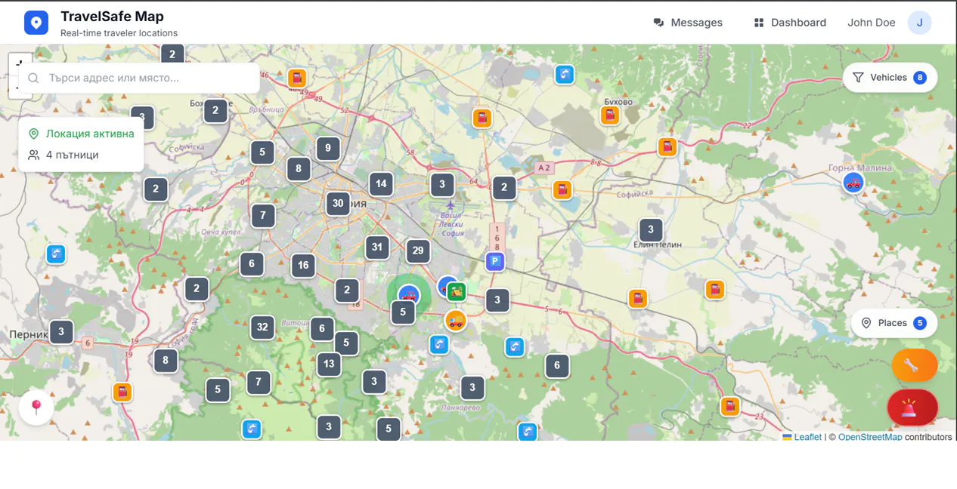The width and height of the screenshot is (957, 489).
Task: Tap the orange wrench assistance button
Action: coord(915,366)
